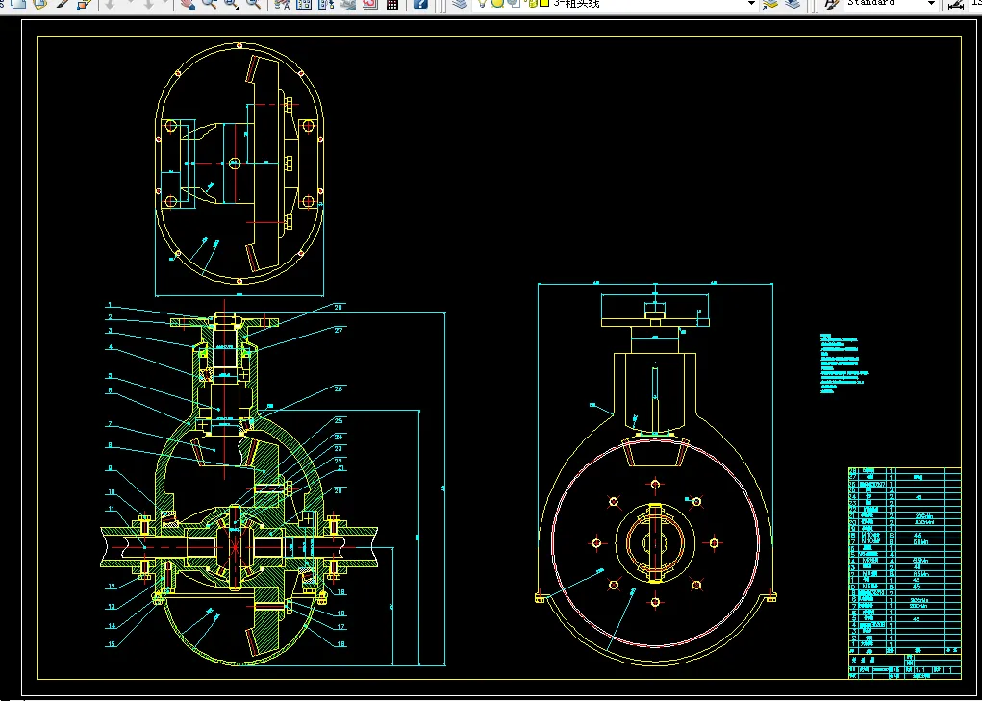982x701 pixels.
Task: Select part balloon number 10
Action: [x=111, y=491]
